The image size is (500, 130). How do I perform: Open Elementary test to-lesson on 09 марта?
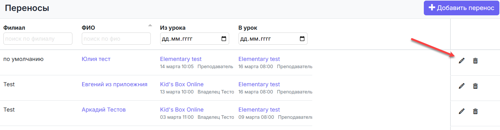(x=259, y=110)
